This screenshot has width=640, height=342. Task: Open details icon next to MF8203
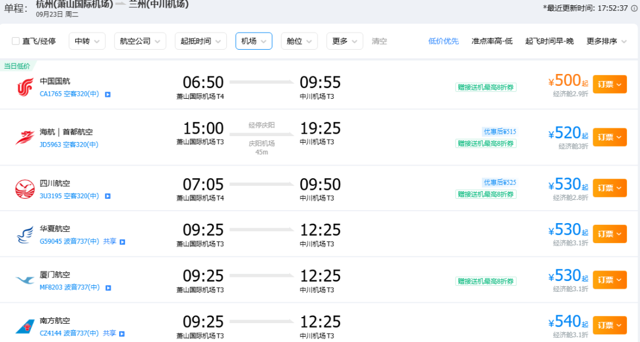click(108, 288)
